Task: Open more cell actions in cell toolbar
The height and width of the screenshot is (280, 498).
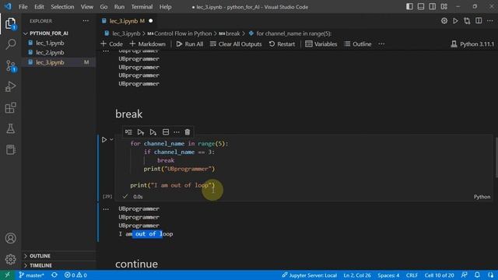Action: coord(177,132)
